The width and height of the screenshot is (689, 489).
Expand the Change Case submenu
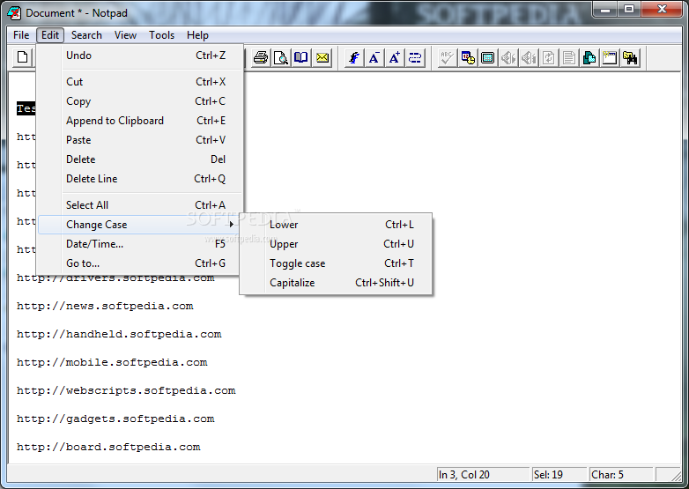click(x=139, y=225)
